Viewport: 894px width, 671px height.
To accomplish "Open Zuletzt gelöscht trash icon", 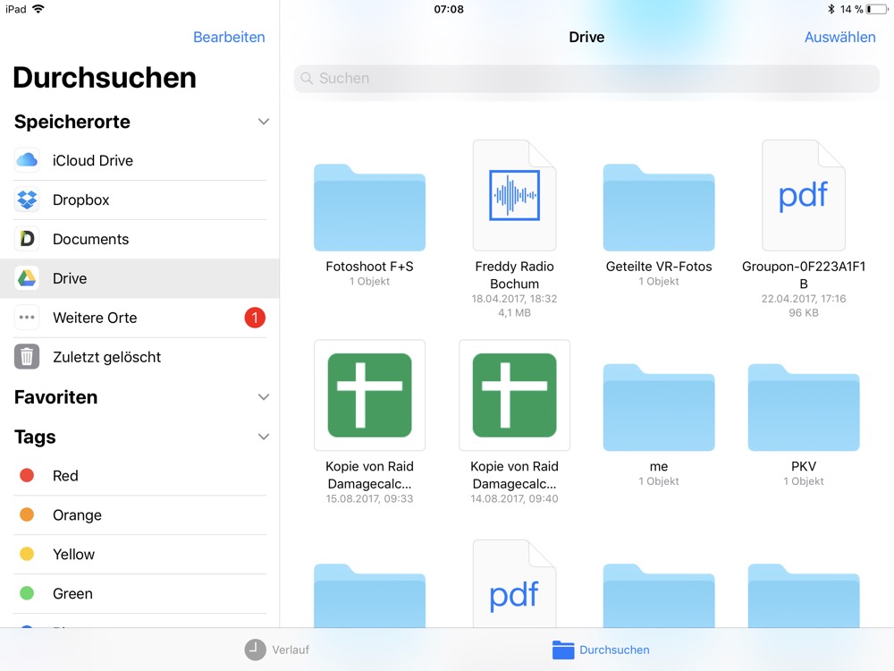I will coord(27,357).
